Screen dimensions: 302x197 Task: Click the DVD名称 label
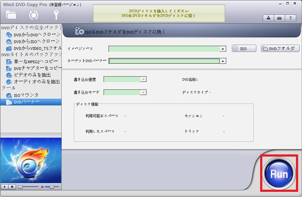coord(190,80)
